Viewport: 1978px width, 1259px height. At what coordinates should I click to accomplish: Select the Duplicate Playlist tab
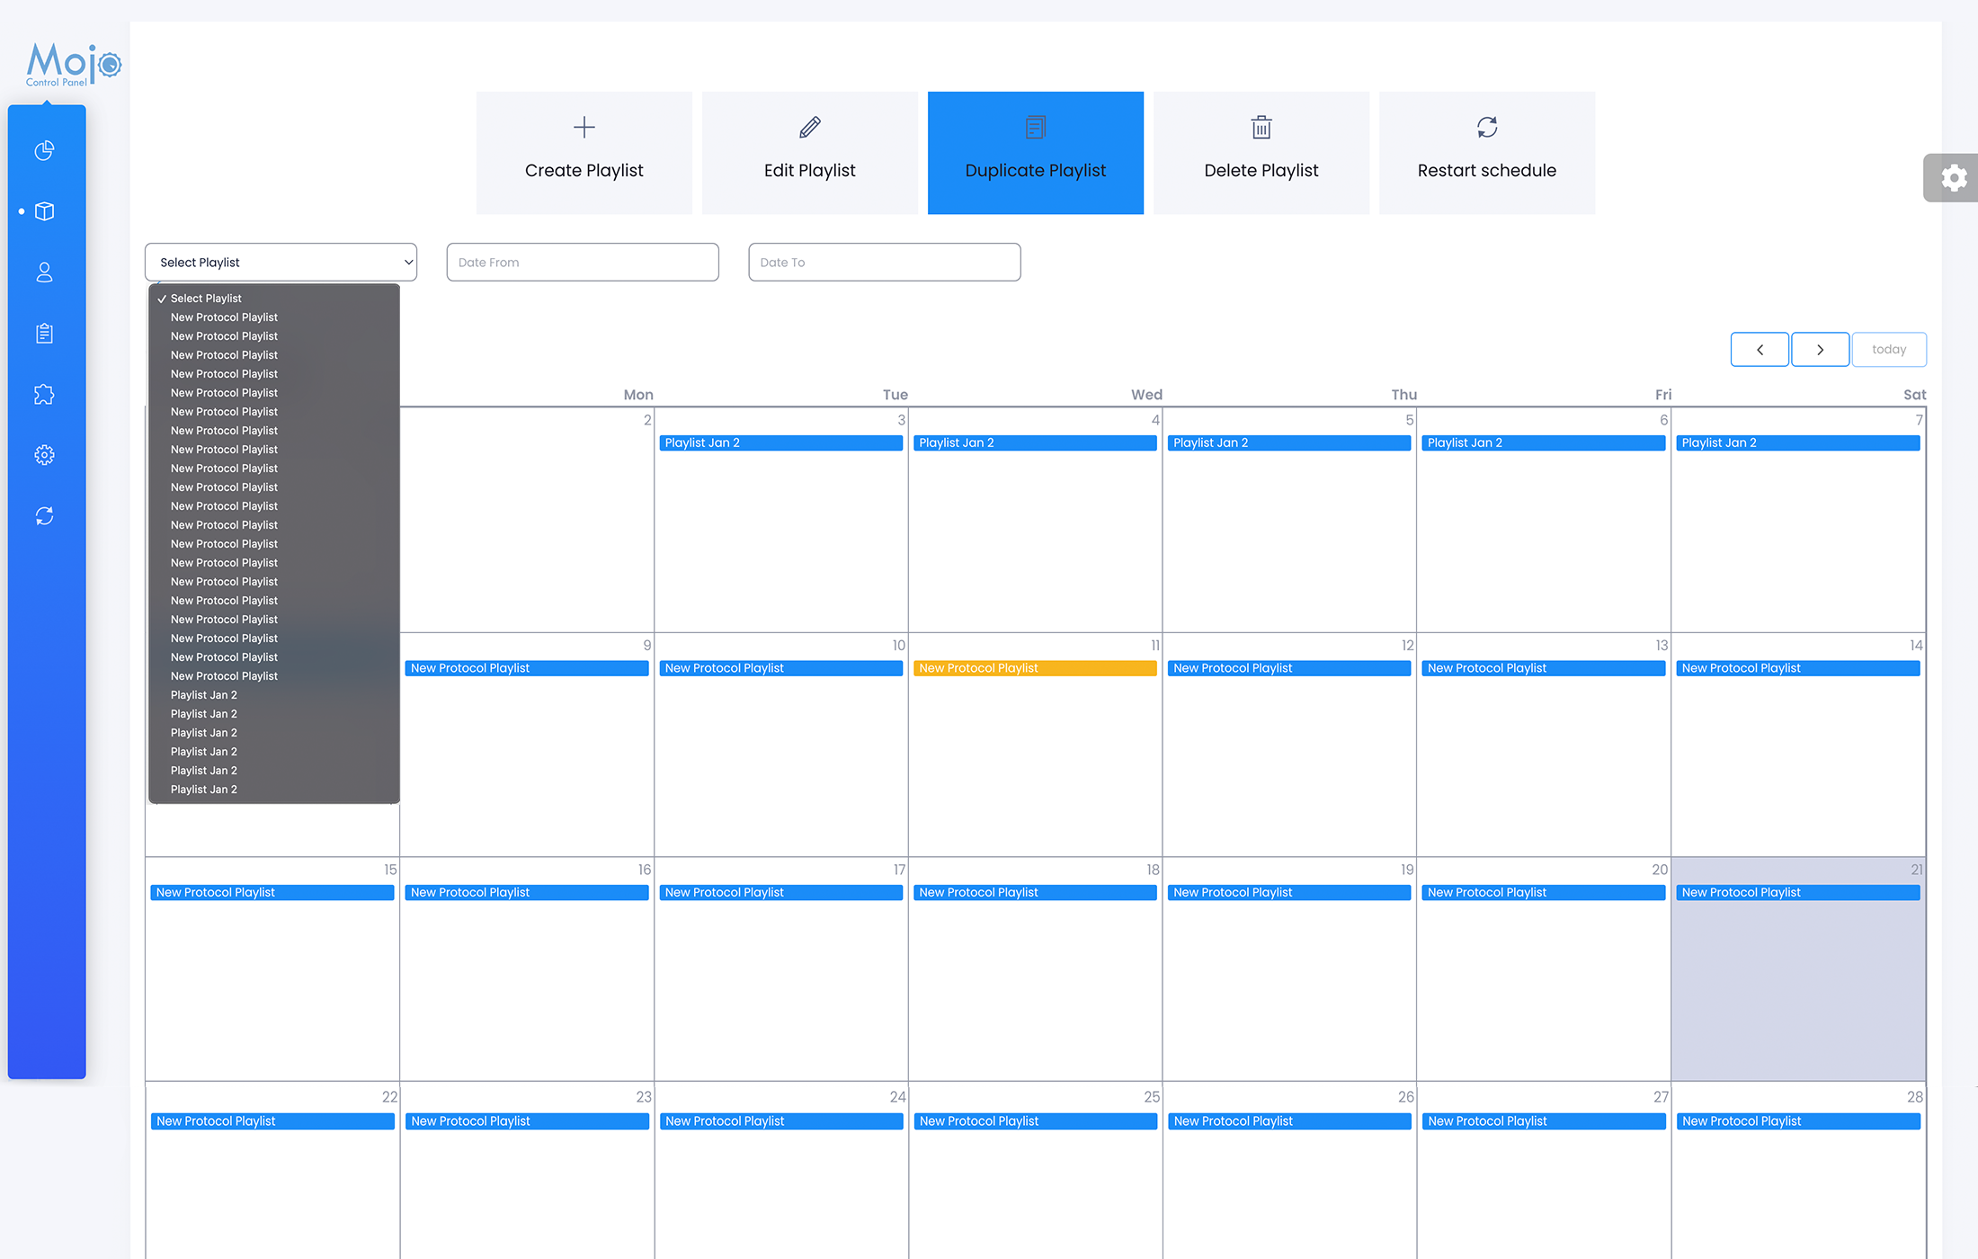(x=1036, y=153)
